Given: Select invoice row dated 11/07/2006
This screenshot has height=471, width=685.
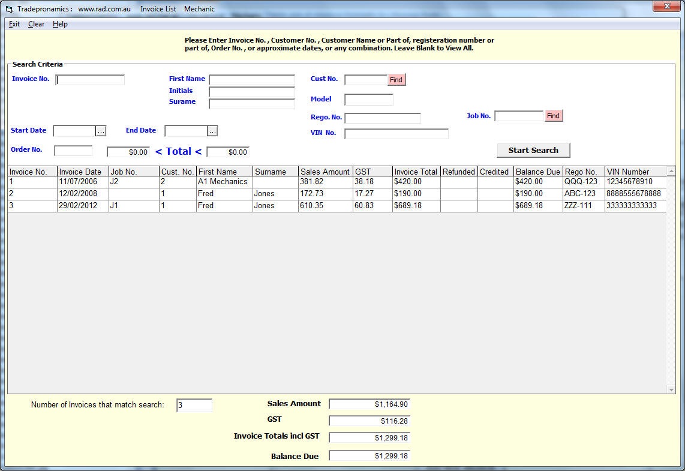Looking at the screenshot, I should tap(337, 182).
